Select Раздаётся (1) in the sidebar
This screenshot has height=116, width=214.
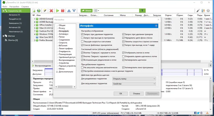(15, 19)
